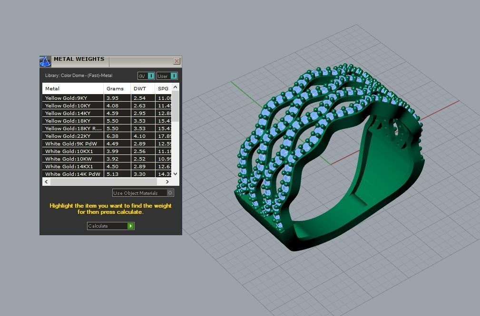Click the 3.92 grams value

(112, 159)
